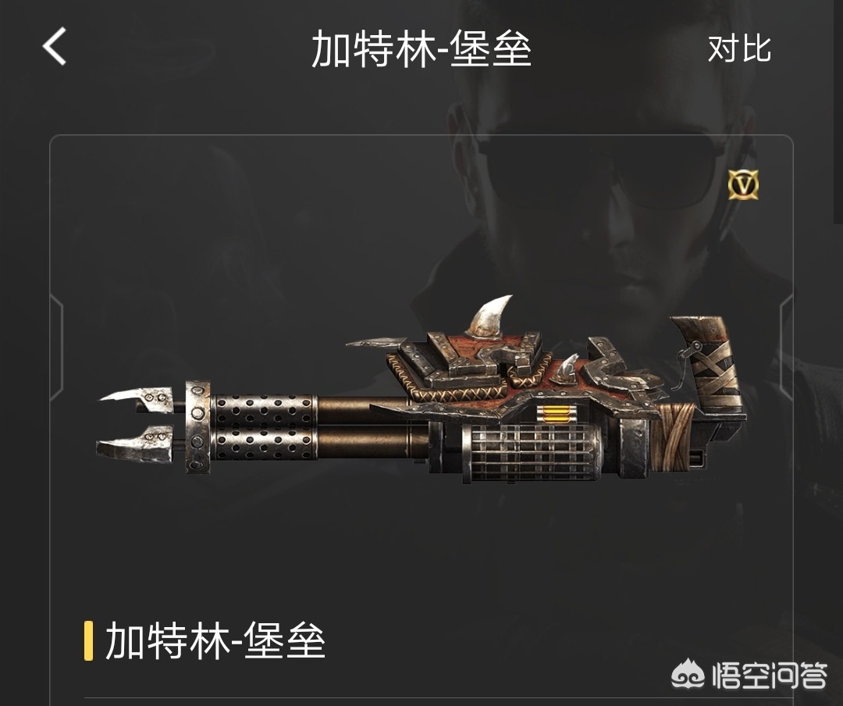Click the 悟空问答 watermark cloud logo
Screen dimensions: 843x706
[x=688, y=675]
